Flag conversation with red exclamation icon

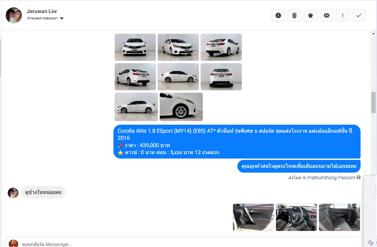pos(343,15)
